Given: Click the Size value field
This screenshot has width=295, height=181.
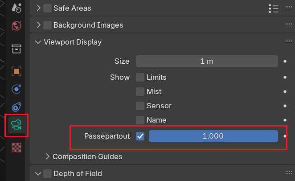Looking at the screenshot, I should click(x=207, y=62).
